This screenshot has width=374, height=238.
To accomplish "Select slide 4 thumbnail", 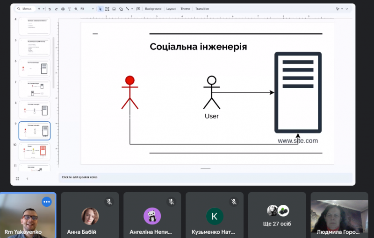I will [34, 26].
